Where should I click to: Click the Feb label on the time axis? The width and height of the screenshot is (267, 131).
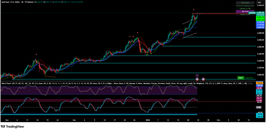(218, 120)
